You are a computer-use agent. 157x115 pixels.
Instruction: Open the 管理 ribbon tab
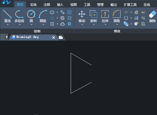pyautogui.click(x=100, y=5)
